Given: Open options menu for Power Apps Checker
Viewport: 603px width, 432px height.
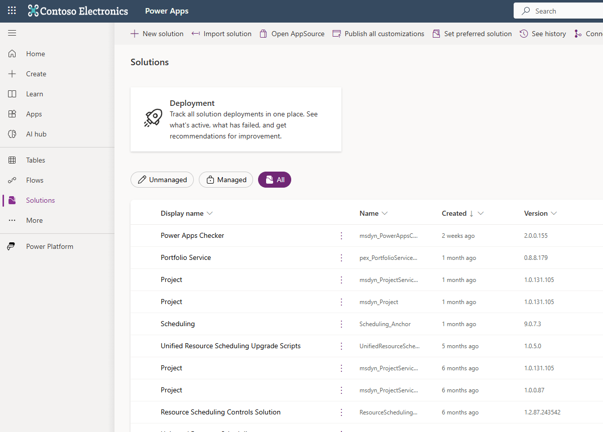Looking at the screenshot, I should click(x=341, y=235).
